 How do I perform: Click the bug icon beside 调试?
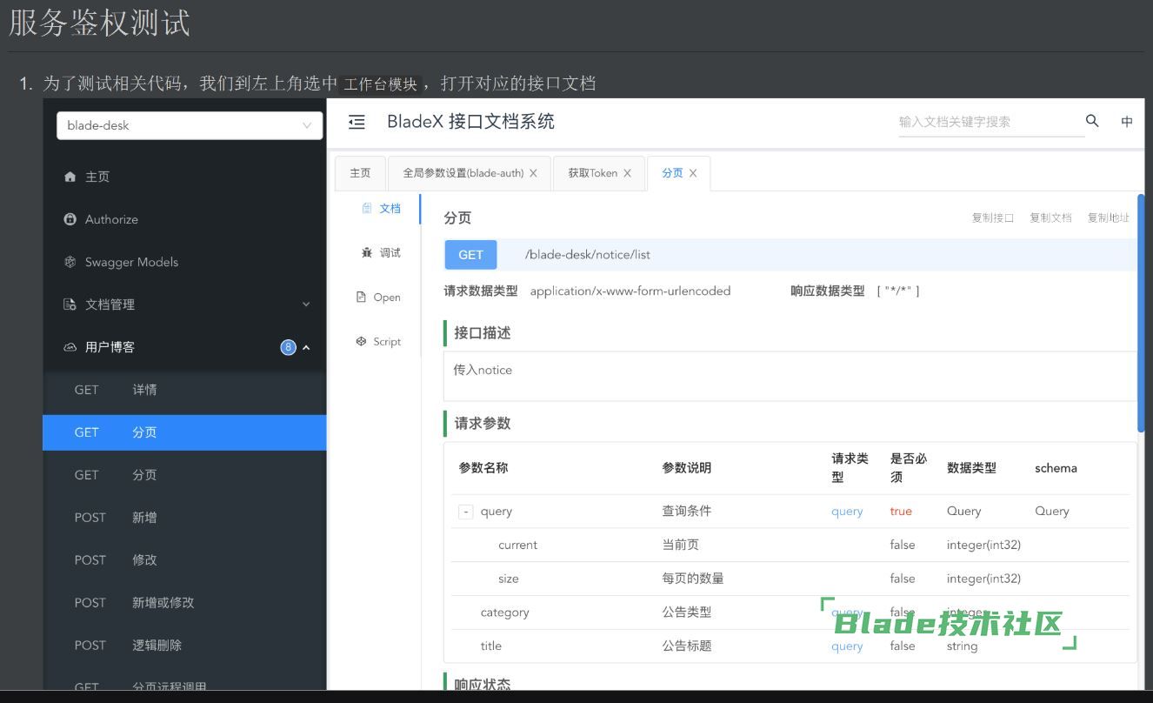click(x=367, y=253)
